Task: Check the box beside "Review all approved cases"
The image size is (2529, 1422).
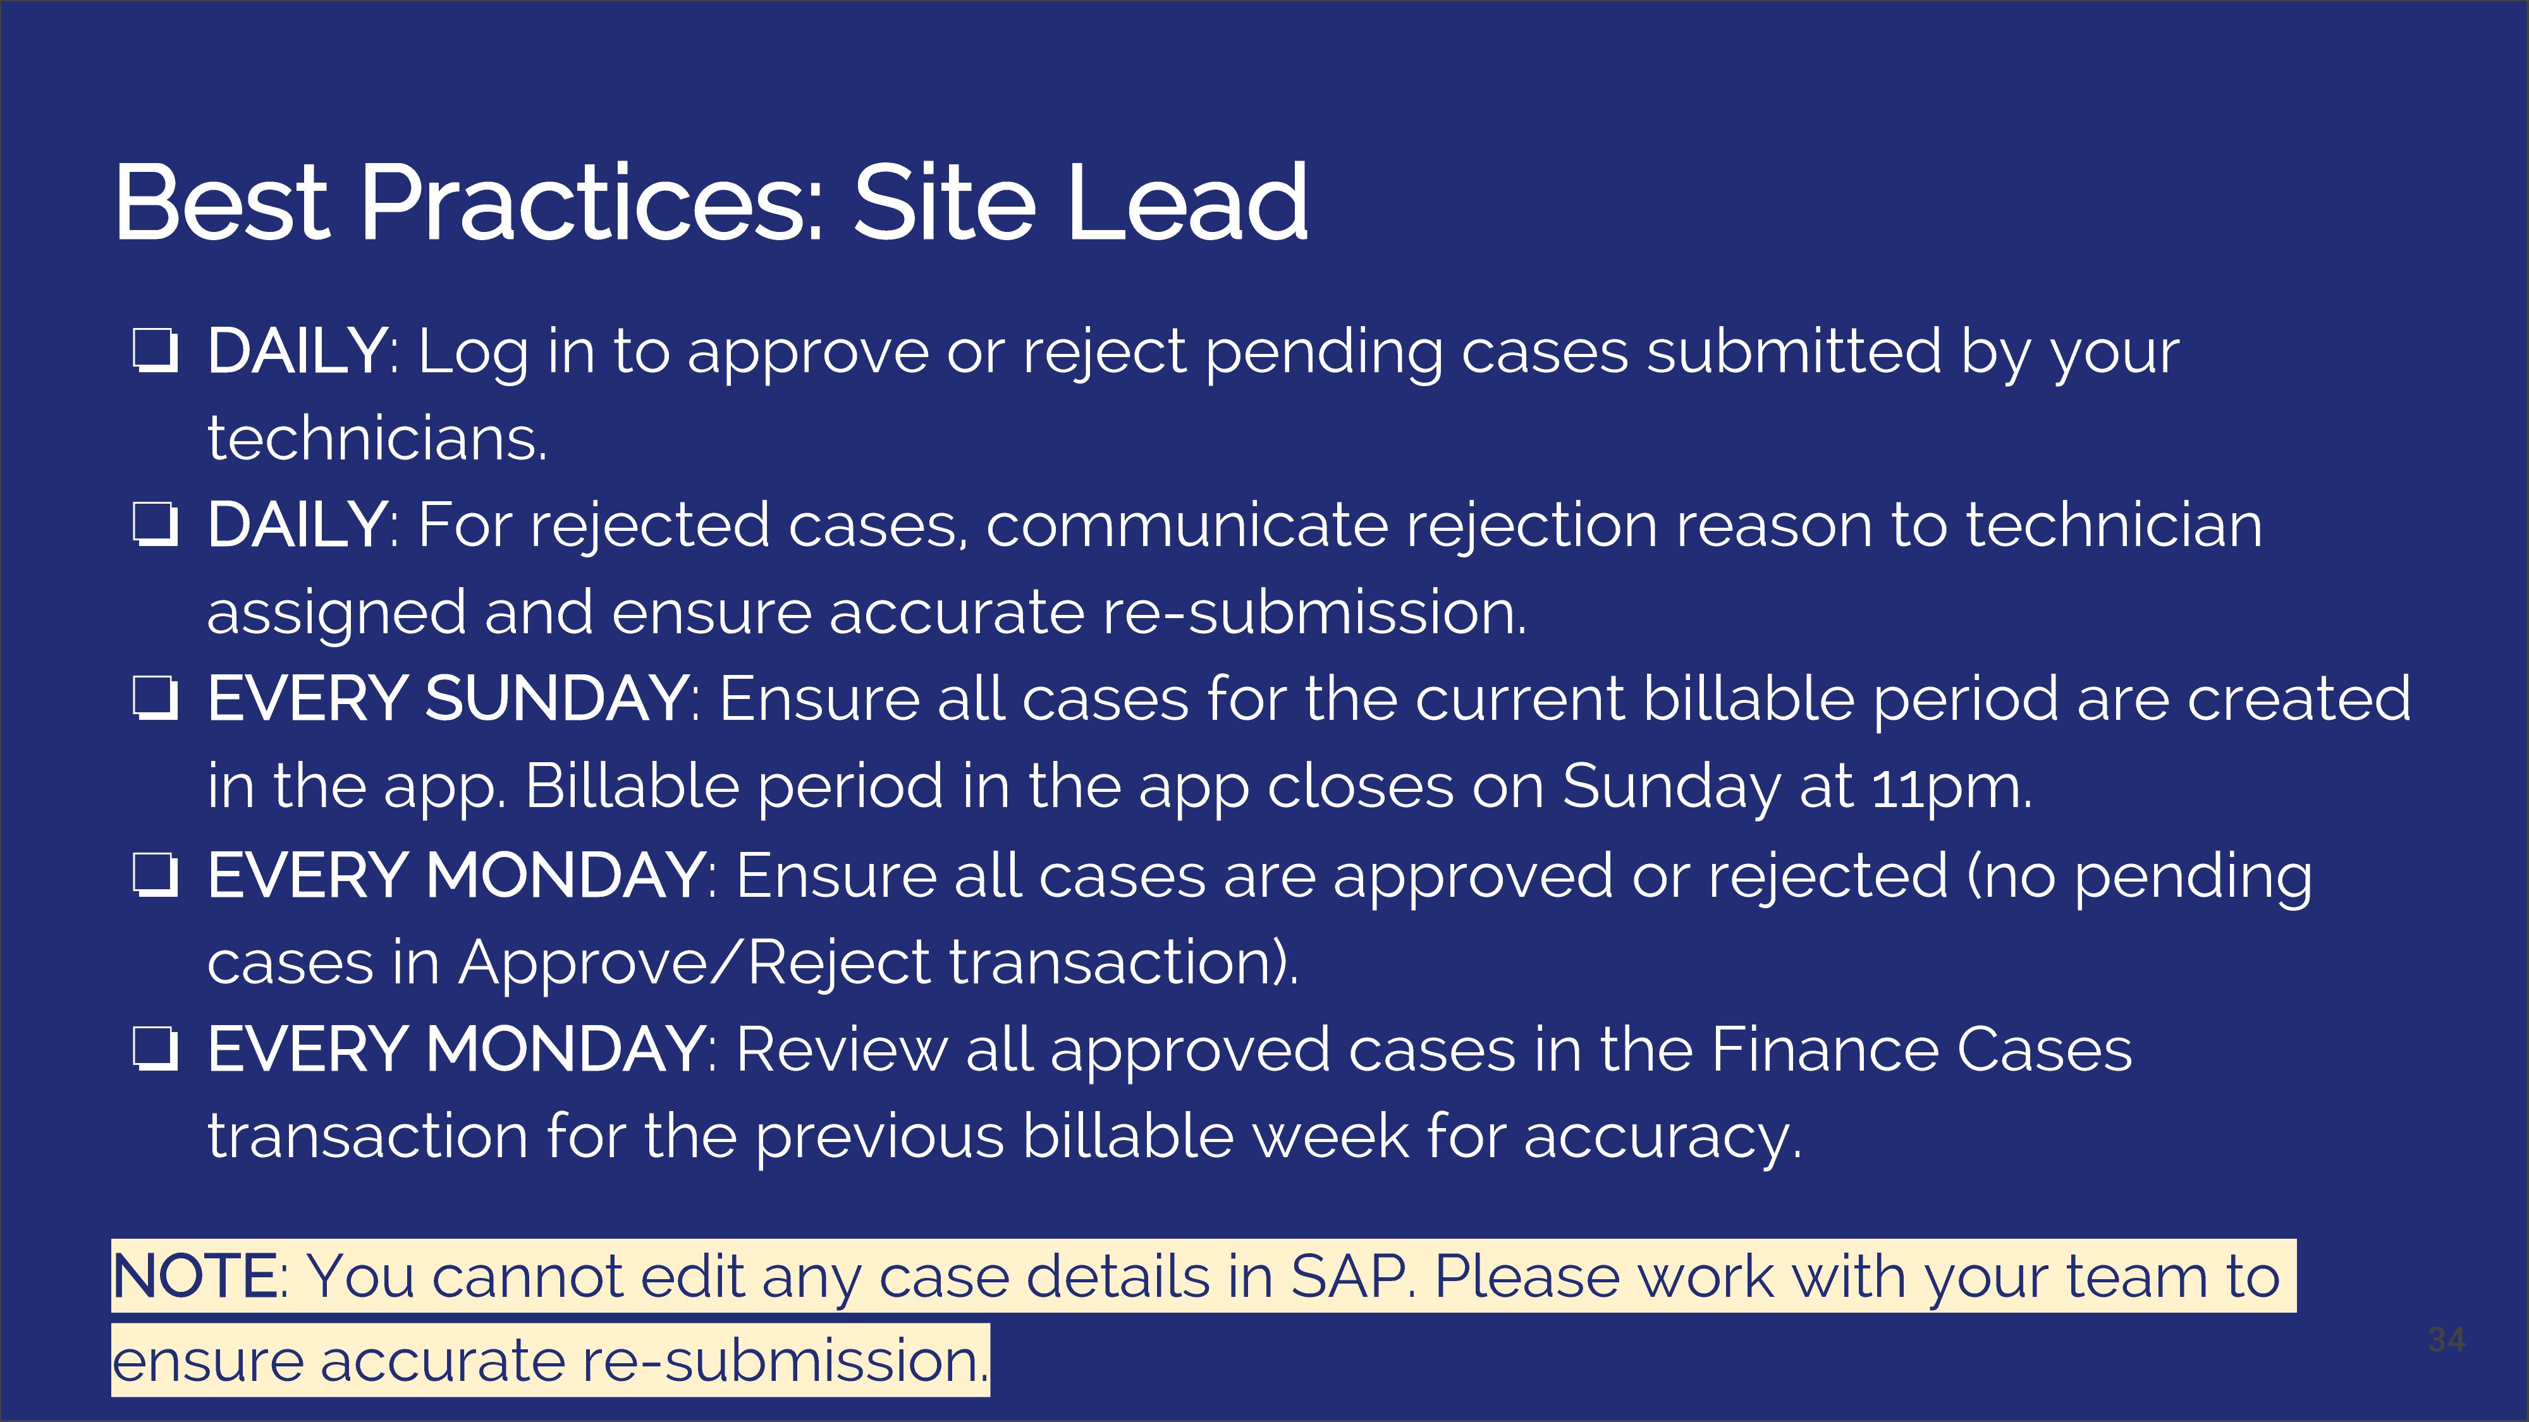Action: (x=155, y=1050)
